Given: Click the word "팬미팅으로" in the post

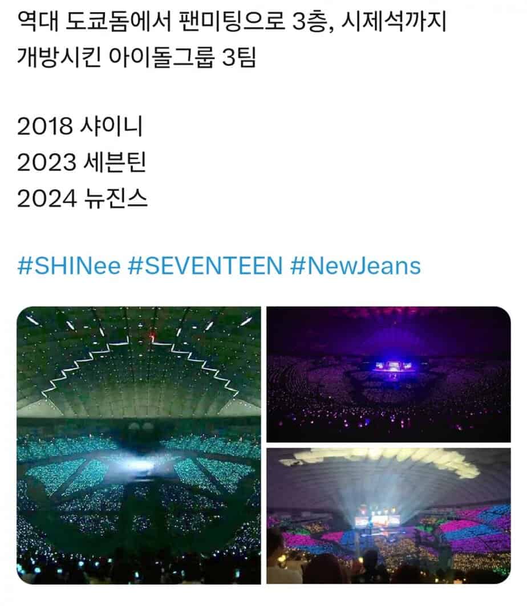Looking at the screenshot, I should [x=231, y=22].
